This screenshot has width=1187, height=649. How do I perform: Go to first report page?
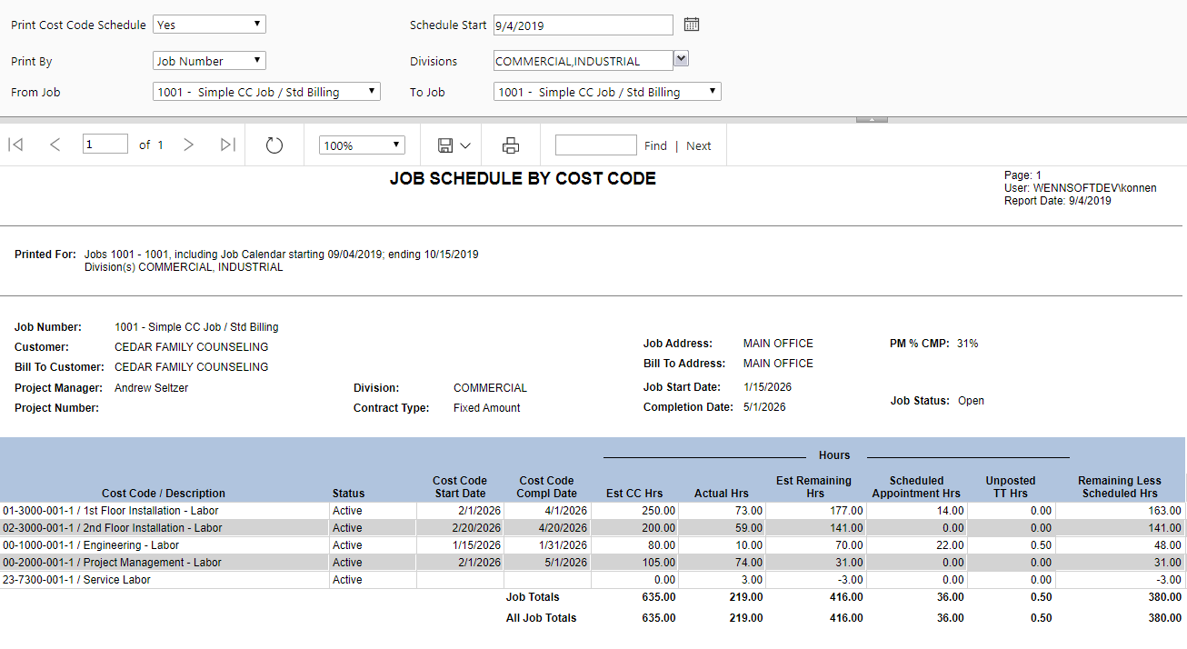coord(15,145)
